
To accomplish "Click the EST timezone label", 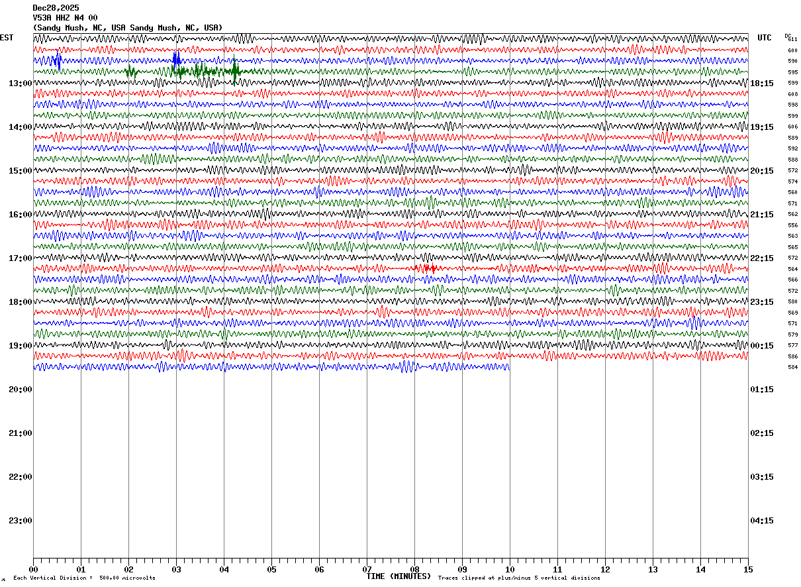I will coord(7,38).
